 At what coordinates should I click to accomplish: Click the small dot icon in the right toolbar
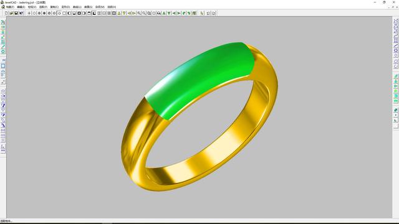[396, 115]
